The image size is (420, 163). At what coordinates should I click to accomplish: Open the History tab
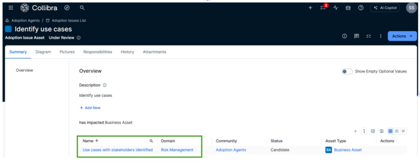(x=127, y=52)
